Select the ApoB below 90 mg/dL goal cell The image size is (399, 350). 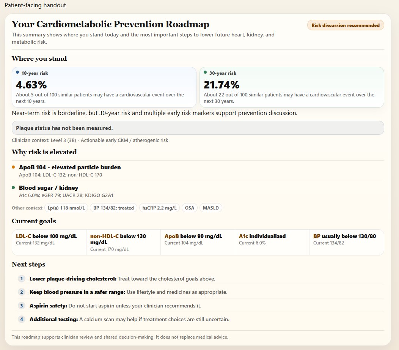point(198,242)
